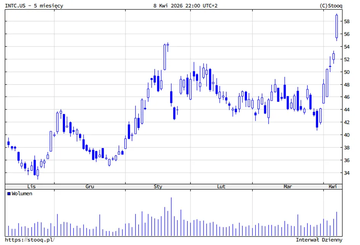Select the "Lis" month label
The image size is (360, 245).
pos(32,186)
